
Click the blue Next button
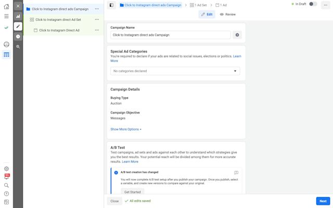[x=323, y=201]
